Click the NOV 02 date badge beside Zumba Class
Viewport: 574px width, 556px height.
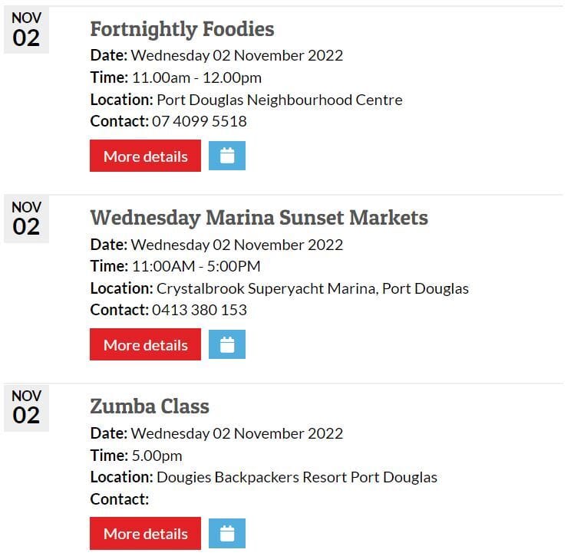[x=26, y=408]
